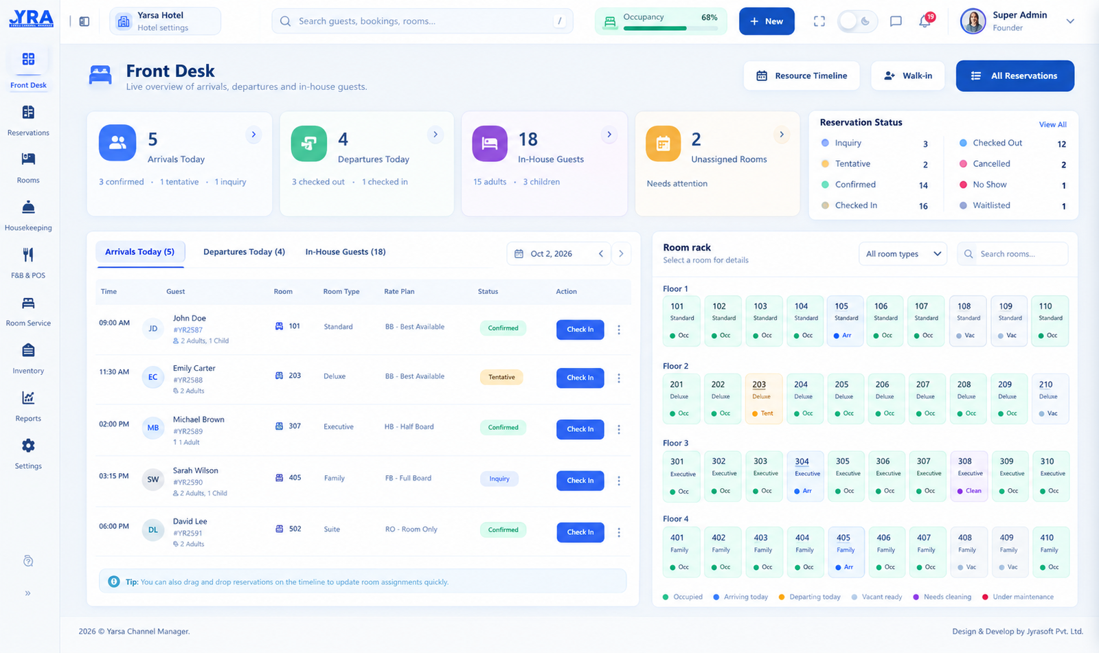Collapse the sidebar panel toggle icon

pos(84,21)
